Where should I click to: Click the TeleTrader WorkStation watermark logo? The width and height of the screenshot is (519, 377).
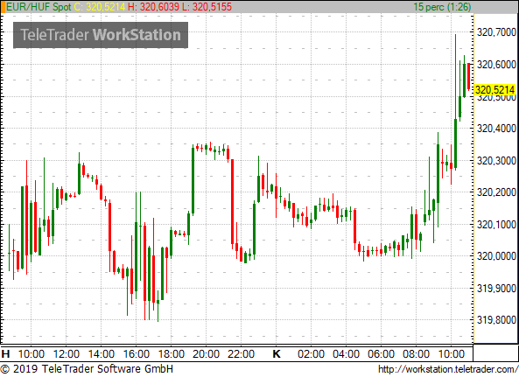[101, 35]
